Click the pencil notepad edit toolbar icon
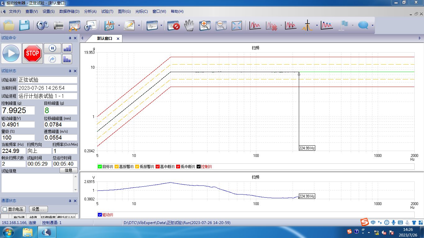424x238 pixels. point(129,25)
